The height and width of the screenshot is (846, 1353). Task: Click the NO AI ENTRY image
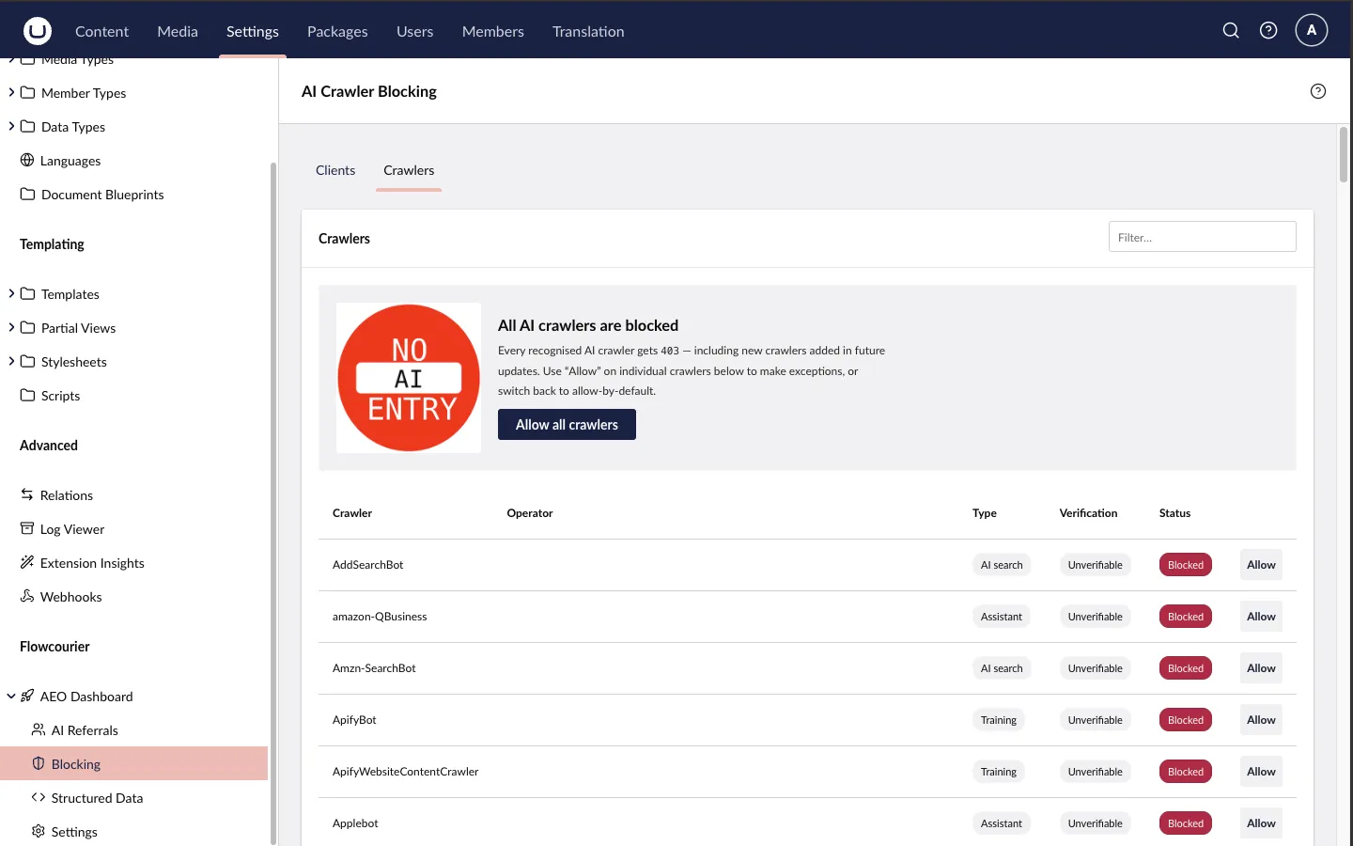[409, 378]
